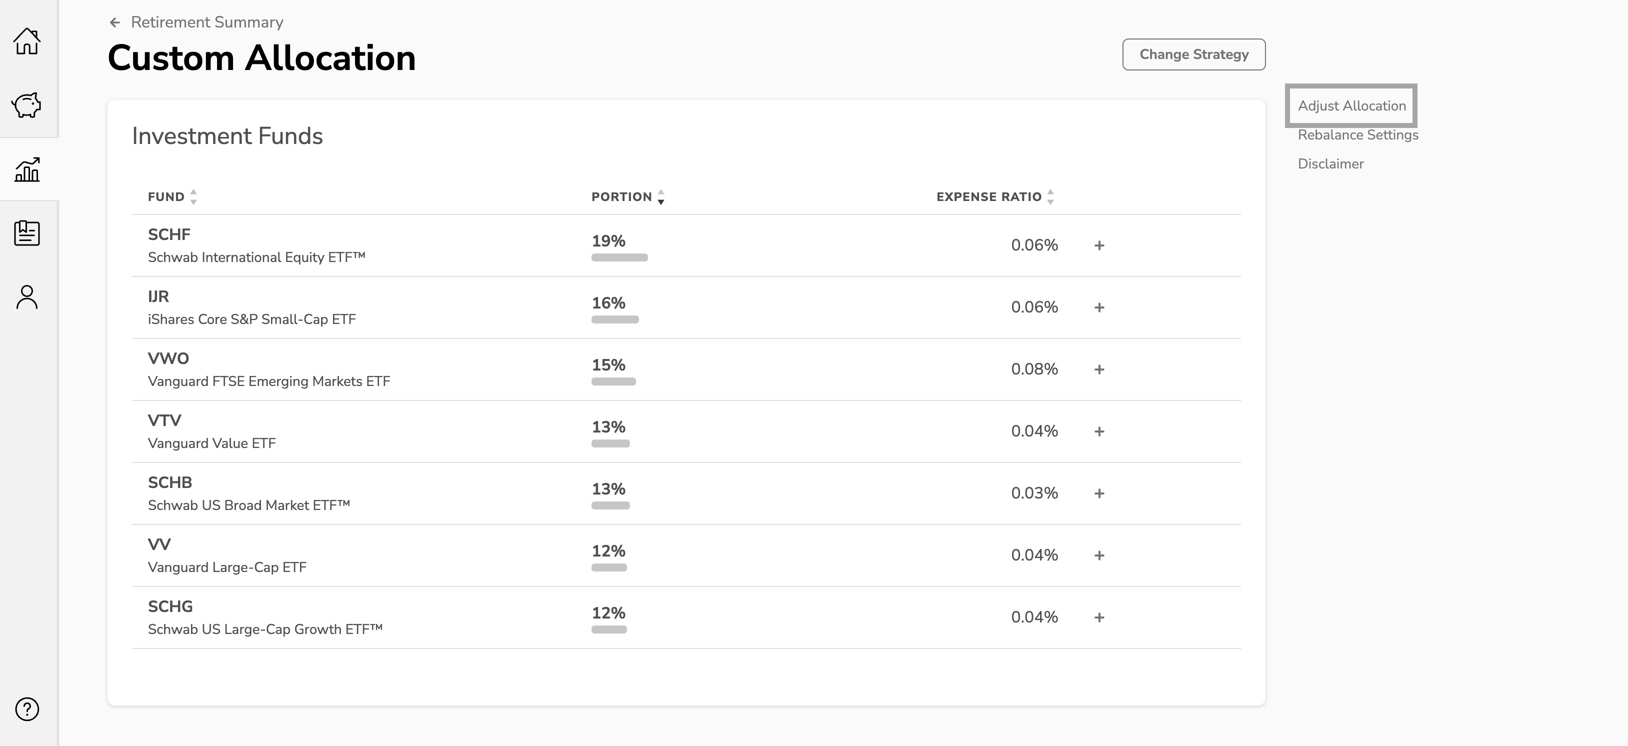Screen dimensions: 1628x746
Task: Select Schwab International Equity ETF name
Action: point(256,257)
